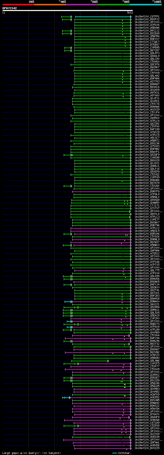Select hit label UniRef100_C0PB95
Screen dimensions: 164x455
point(147,47)
